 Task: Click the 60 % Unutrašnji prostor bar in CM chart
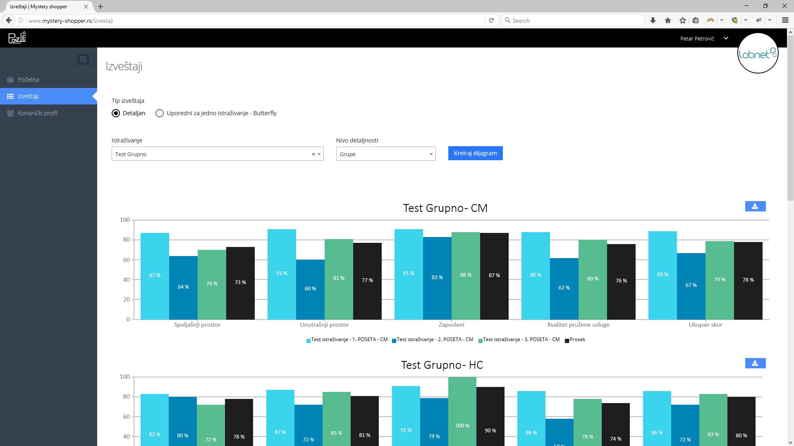click(310, 289)
